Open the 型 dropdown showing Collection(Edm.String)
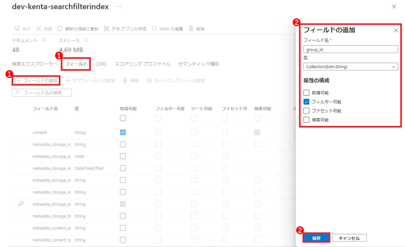This screenshot has width=405, height=247. [x=351, y=67]
